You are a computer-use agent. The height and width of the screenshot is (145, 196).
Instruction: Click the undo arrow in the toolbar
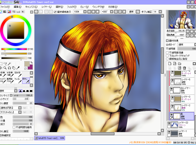pyautogui.click(x=36, y=12)
